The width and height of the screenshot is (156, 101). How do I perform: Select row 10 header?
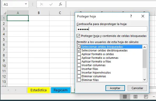(4, 66)
